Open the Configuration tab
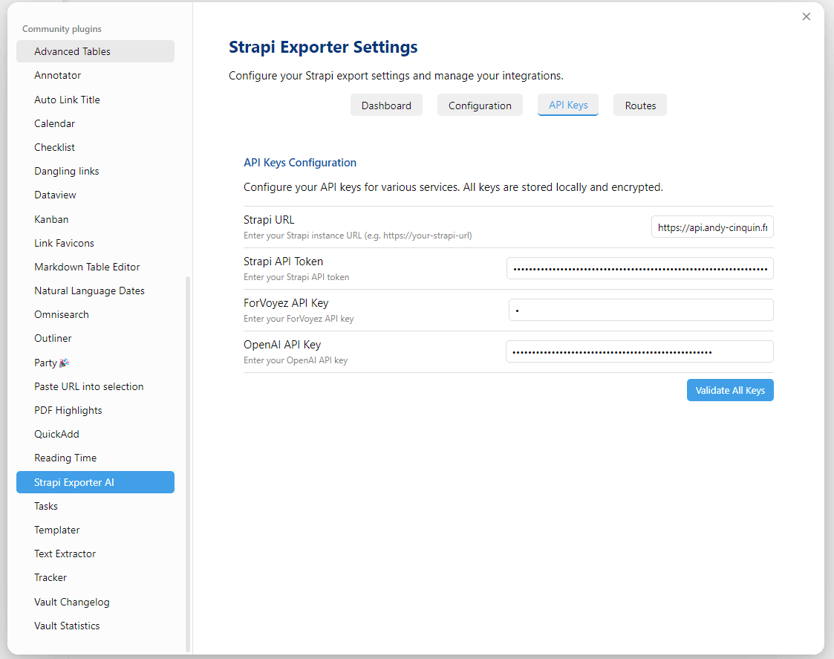Image resolution: width=834 pixels, height=659 pixels. pos(480,105)
